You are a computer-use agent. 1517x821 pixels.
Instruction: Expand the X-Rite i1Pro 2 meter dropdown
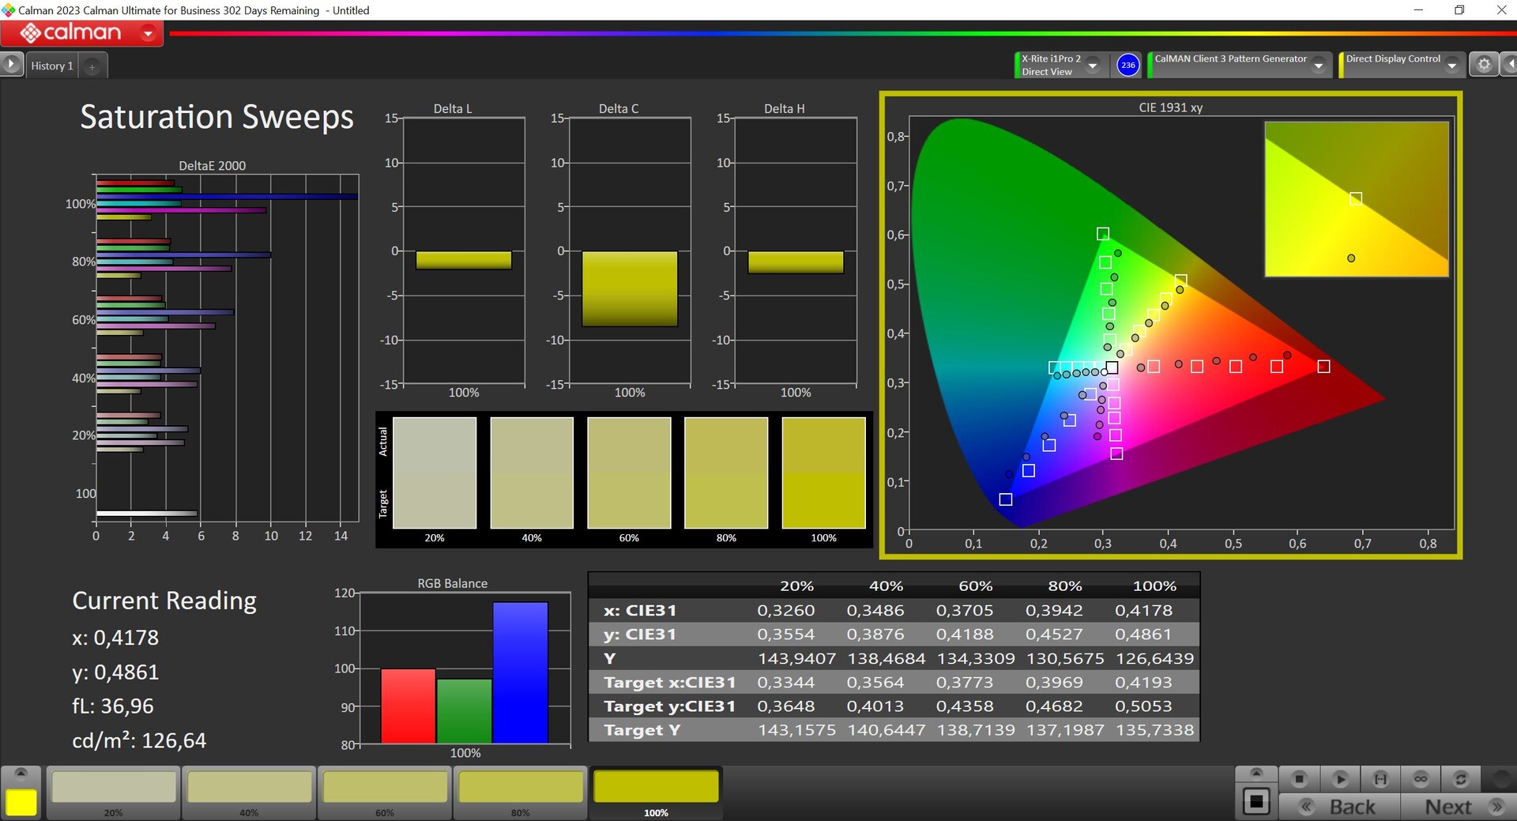tap(1093, 66)
